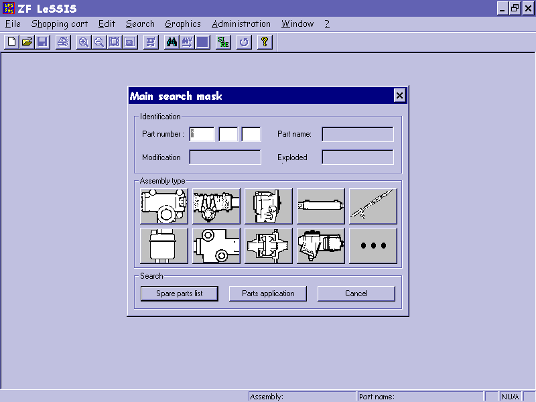Click the Save floppy disk icon

[42, 42]
